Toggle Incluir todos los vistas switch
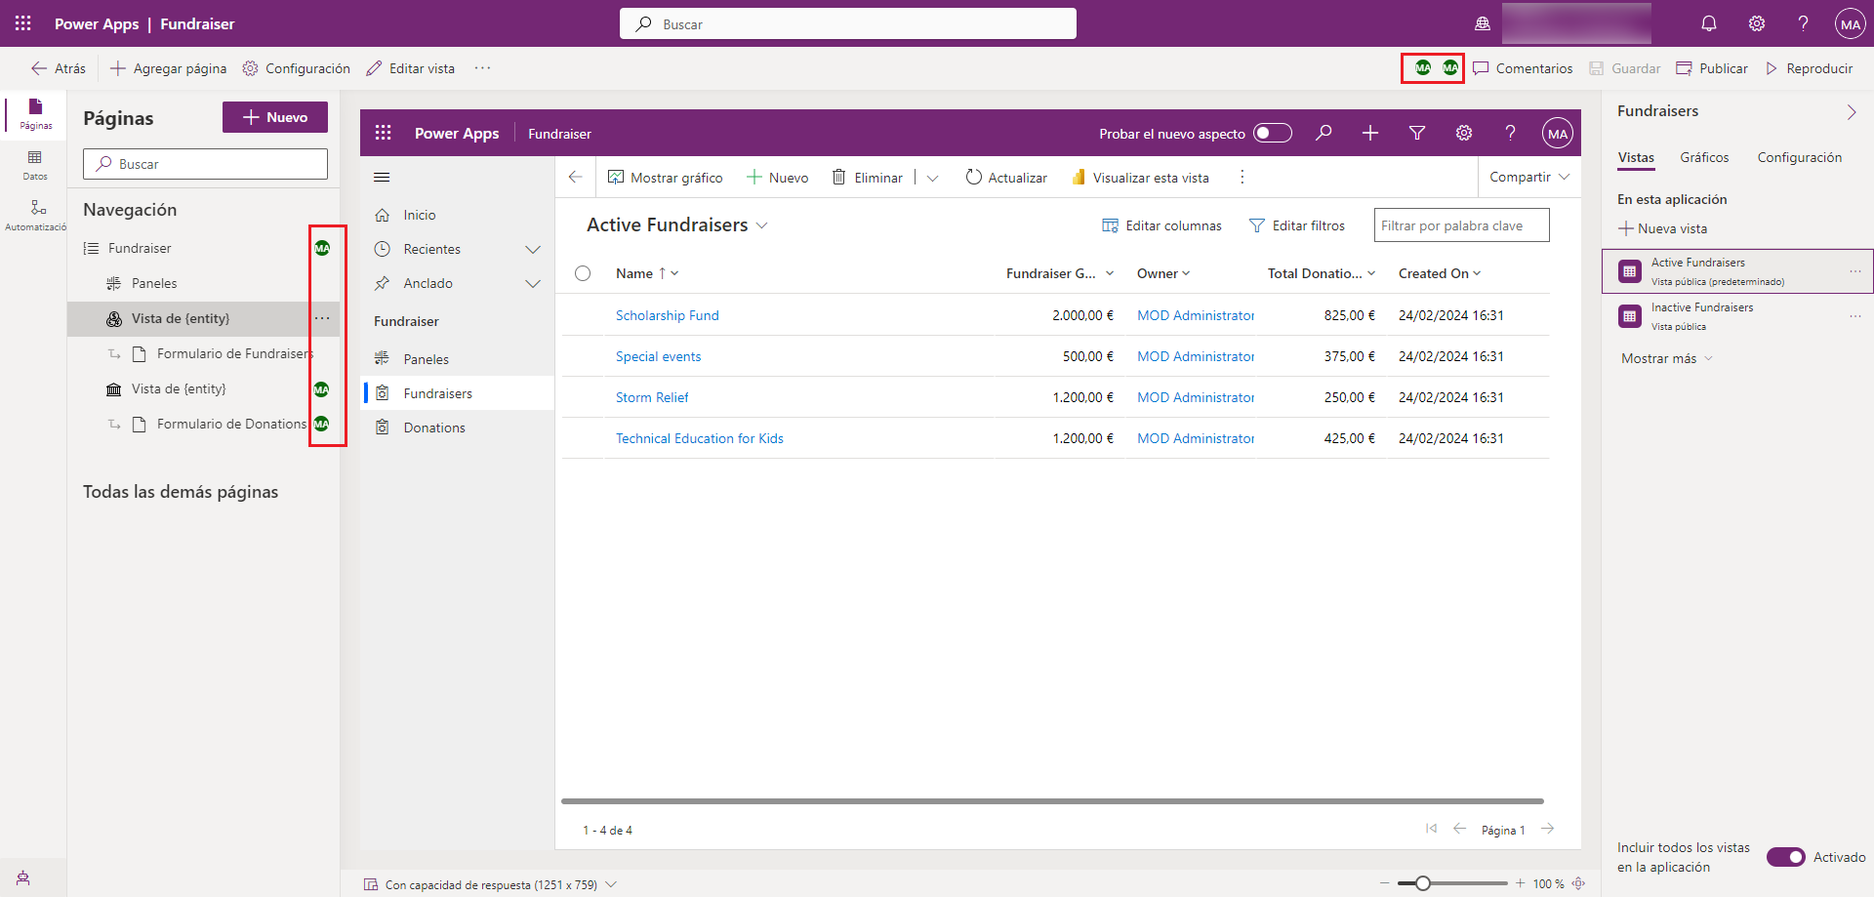Image resolution: width=1874 pixels, height=897 pixels. (1786, 857)
